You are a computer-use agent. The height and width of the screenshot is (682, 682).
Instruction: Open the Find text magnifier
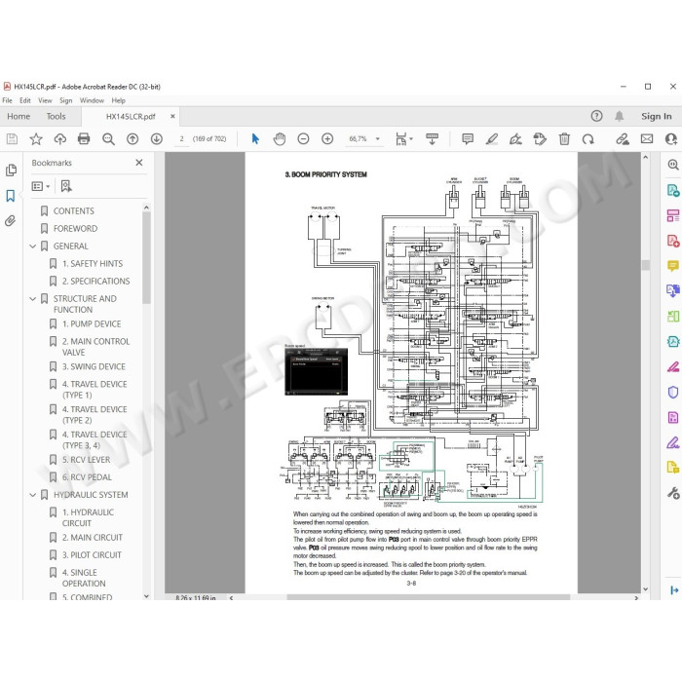click(108, 138)
